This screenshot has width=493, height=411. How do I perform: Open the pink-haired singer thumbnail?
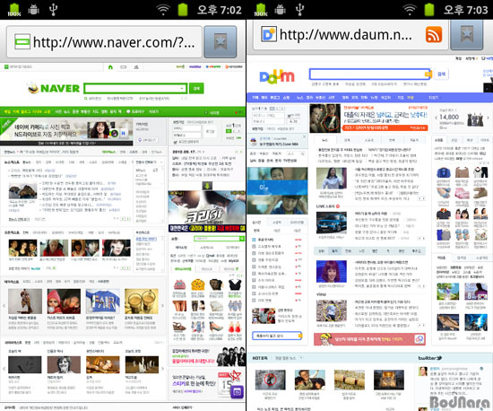(x=332, y=271)
